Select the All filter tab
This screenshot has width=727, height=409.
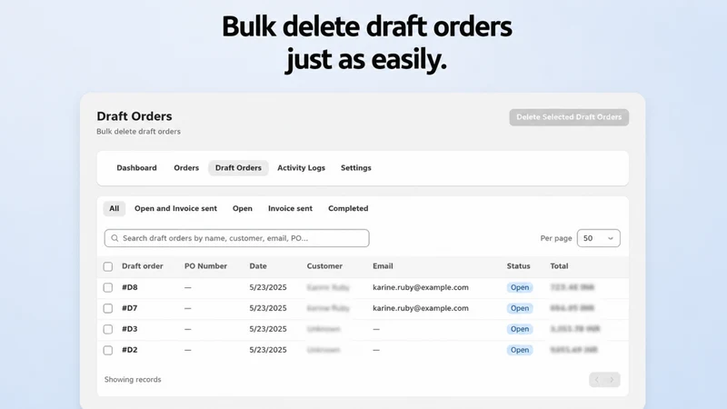pos(115,209)
